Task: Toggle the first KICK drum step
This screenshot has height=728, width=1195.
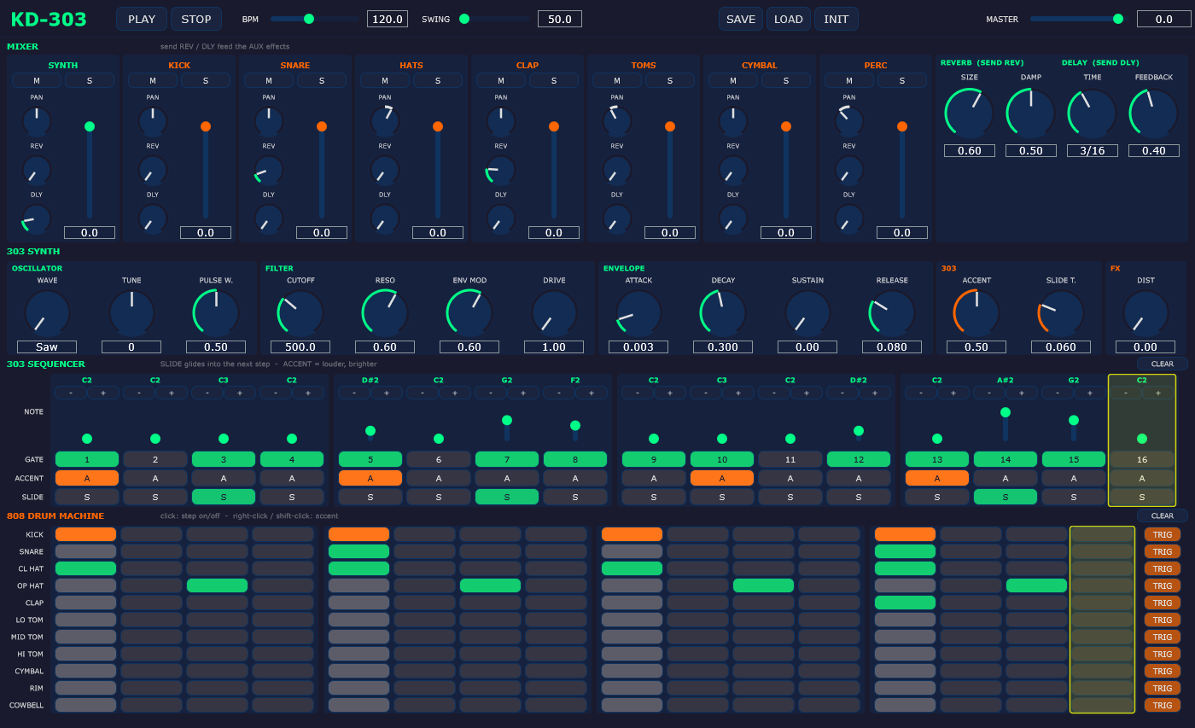Action: [85, 534]
